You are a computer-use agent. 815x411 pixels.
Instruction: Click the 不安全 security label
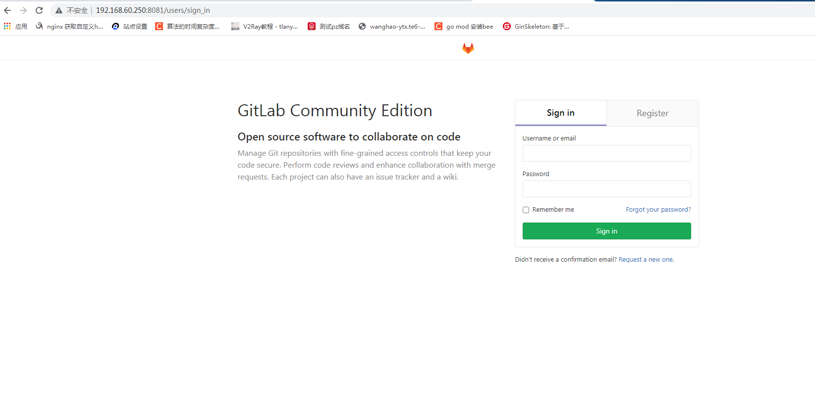pyautogui.click(x=77, y=10)
